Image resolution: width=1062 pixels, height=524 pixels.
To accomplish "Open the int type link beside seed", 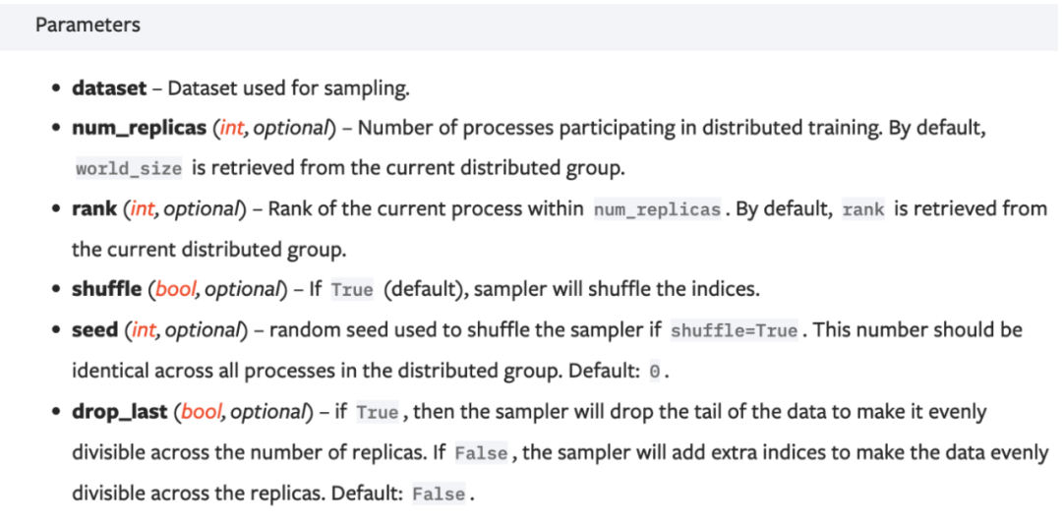I will click(x=144, y=330).
